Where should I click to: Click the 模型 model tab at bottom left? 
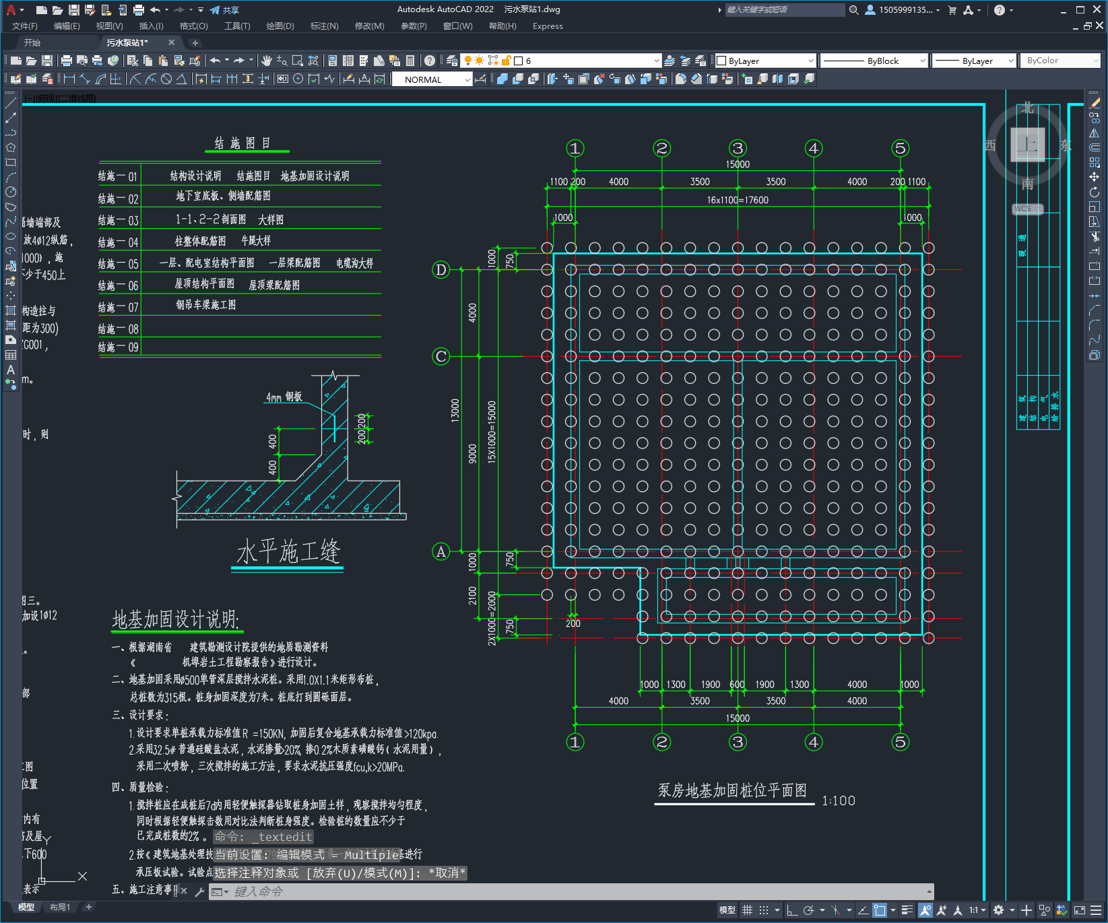(x=26, y=908)
